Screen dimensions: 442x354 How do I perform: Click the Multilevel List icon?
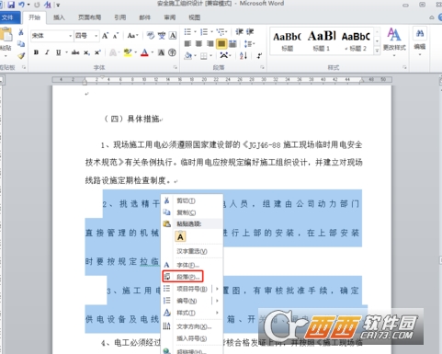coord(220,32)
